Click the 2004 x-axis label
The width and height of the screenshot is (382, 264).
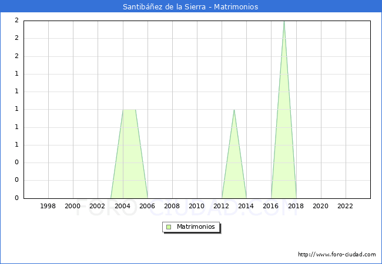[x=123, y=206]
